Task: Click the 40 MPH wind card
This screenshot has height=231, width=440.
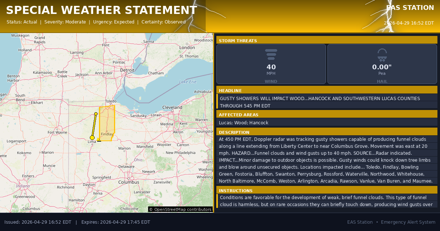Action: 271,64
